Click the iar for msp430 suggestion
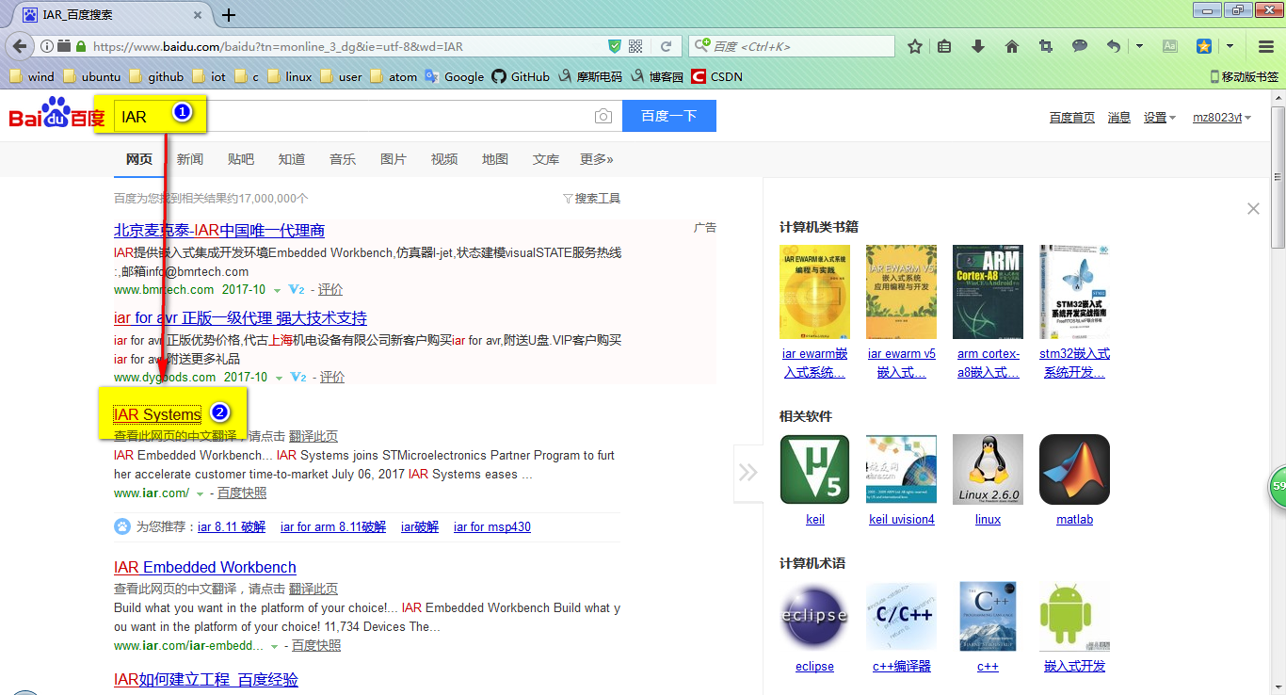Viewport: 1286px width, 695px height. [492, 526]
